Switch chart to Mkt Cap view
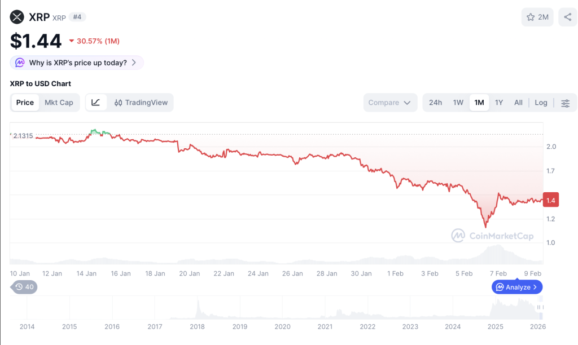 [59, 103]
